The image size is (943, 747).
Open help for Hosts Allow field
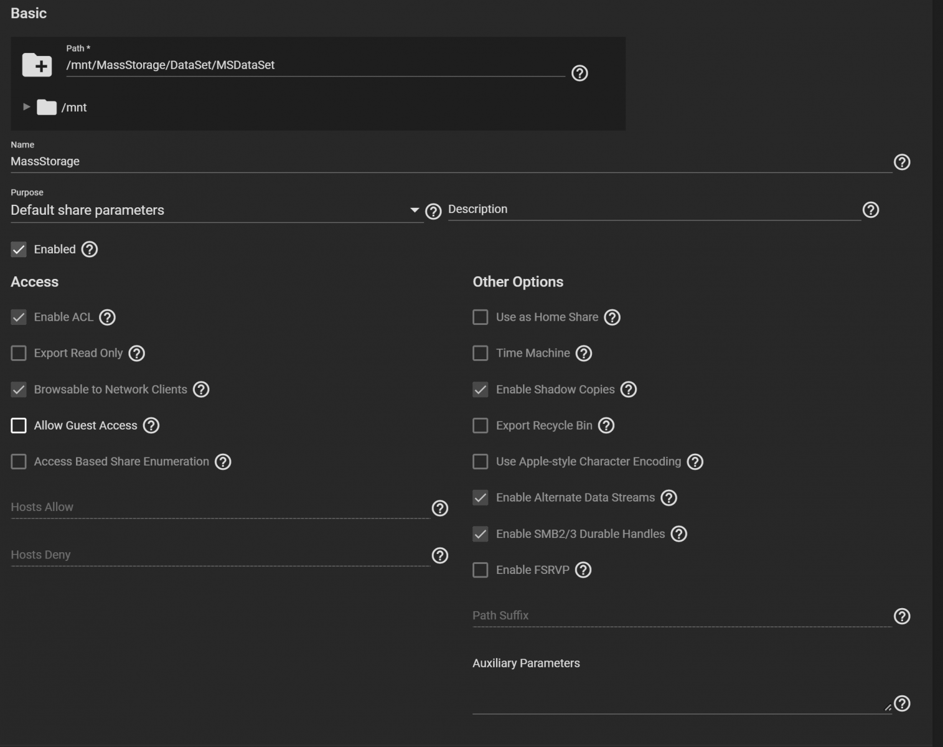[440, 509]
